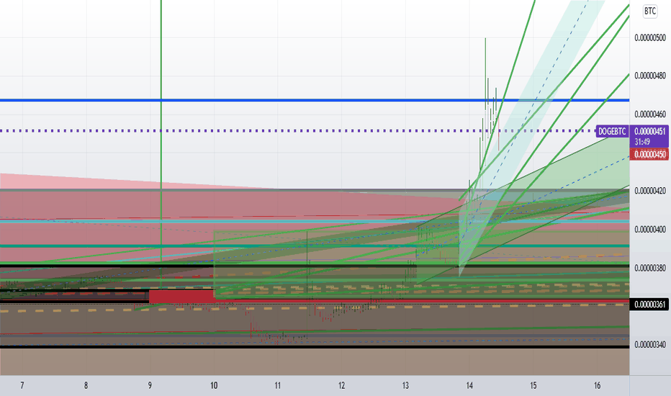Click the red 0.00000450 price label

[x=649, y=154]
